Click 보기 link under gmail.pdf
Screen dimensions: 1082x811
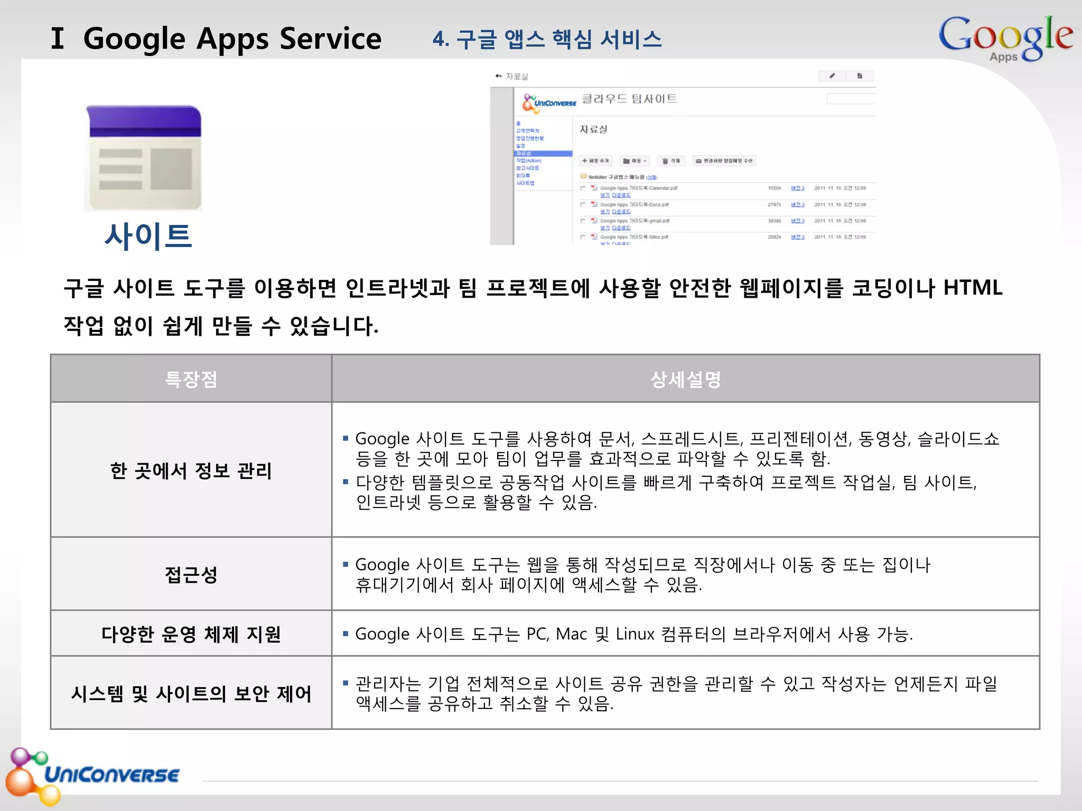pos(605,228)
